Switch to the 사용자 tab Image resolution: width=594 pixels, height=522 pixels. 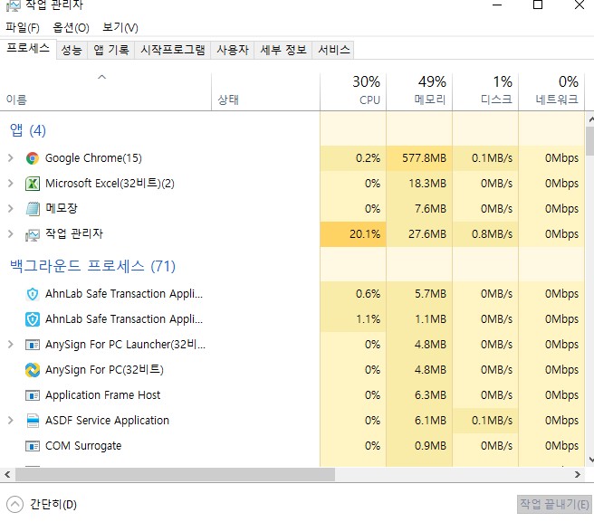pyautogui.click(x=233, y=50)
